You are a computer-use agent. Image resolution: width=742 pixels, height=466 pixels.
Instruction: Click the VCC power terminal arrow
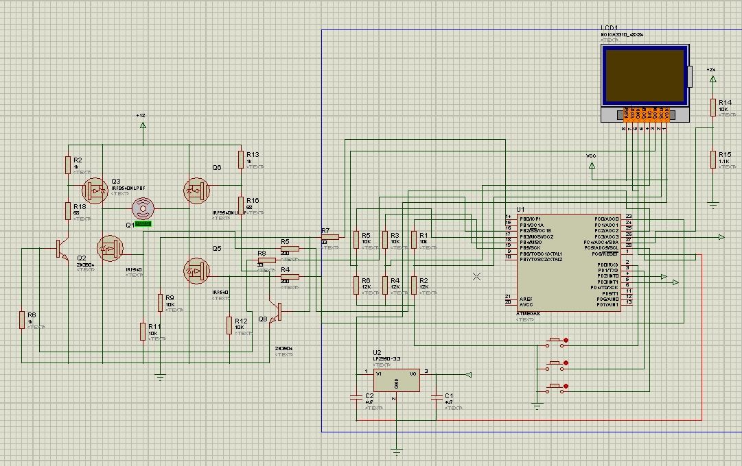pyautogui.click(x=592, y=164)
